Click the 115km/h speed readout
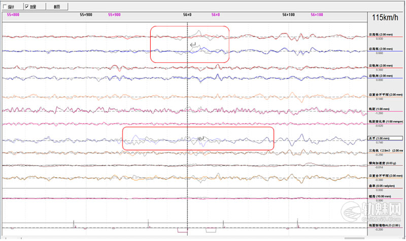Viewport: 406px width, 241px height. (x=385, y=18)
